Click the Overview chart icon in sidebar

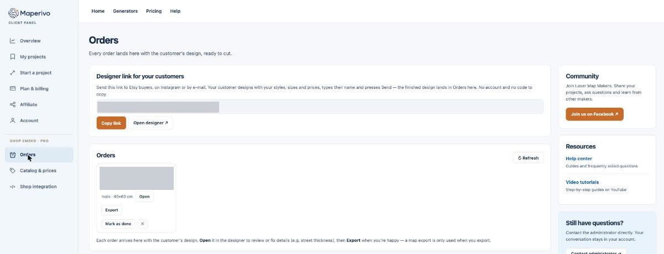pos(13,41)
